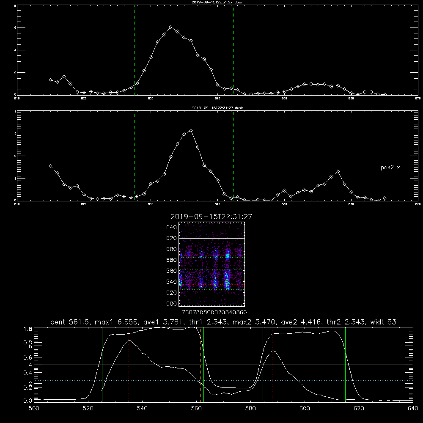Open the spectral heatmap image
This screenshot has height=423, width=423.
211,264
